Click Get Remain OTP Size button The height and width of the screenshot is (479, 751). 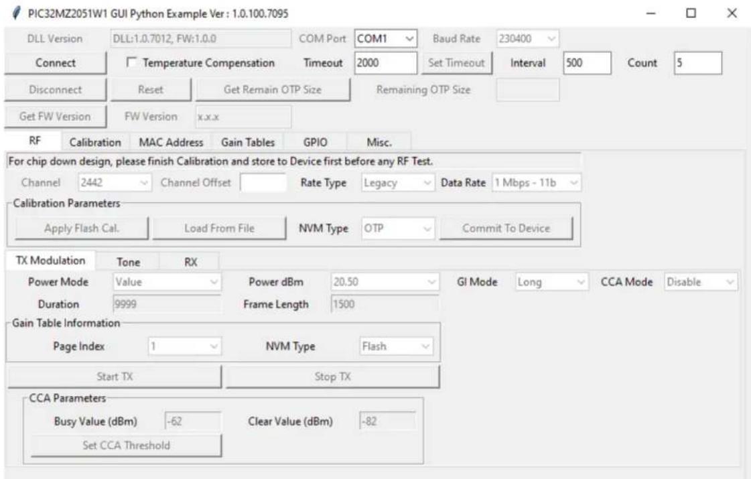[273, 90]
